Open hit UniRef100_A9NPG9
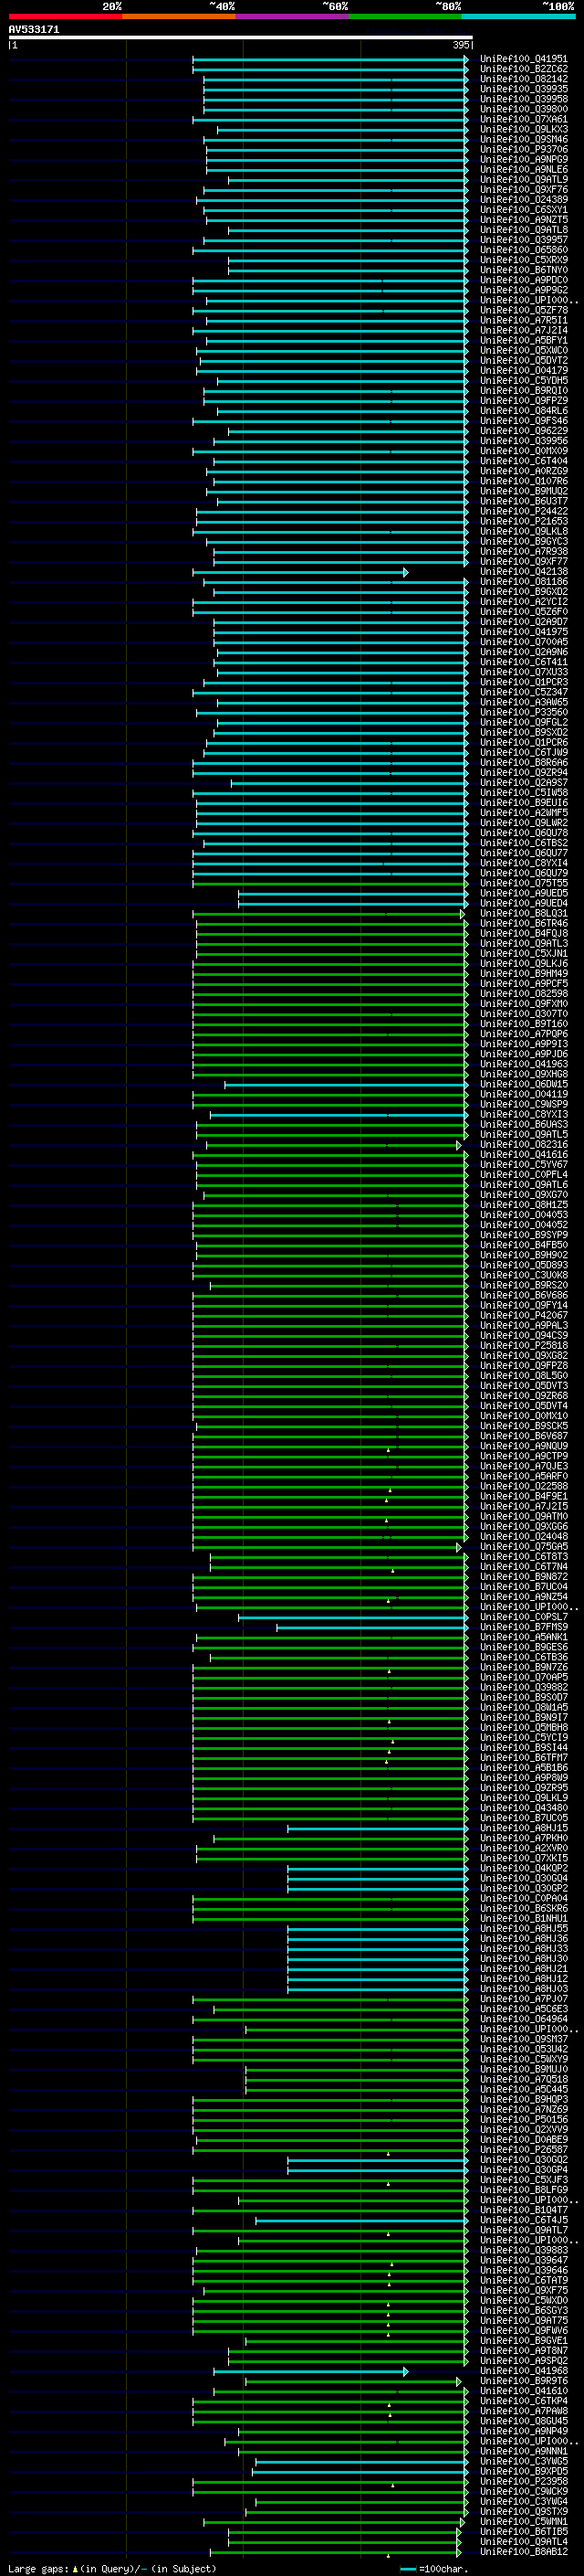The image size is (584, 2576). (523, 159)
